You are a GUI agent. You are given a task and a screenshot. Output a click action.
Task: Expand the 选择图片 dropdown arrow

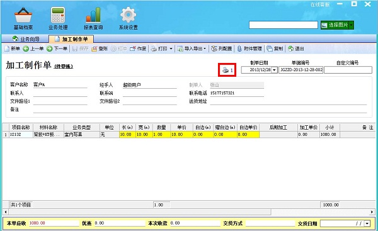click(x=352, y=25)
